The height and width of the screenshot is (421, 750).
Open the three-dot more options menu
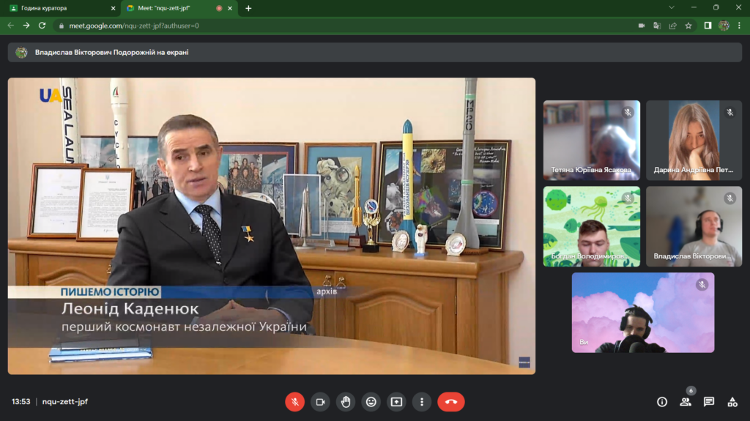[422, 402]
